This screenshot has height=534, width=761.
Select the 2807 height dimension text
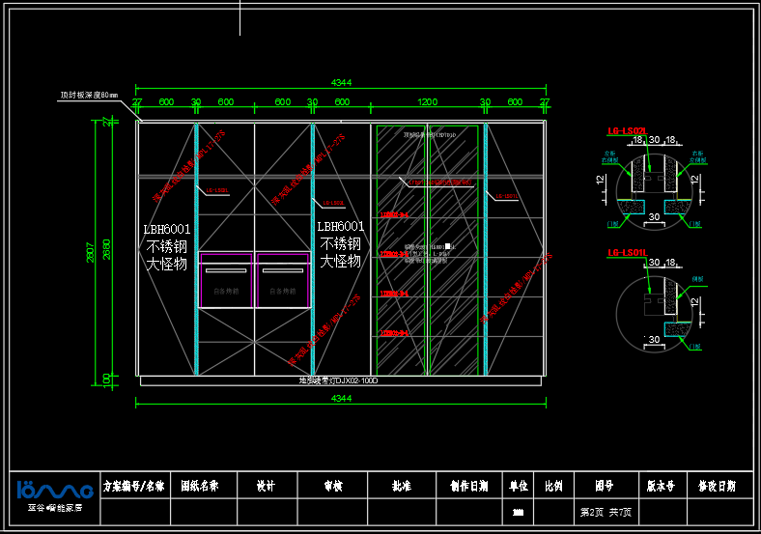pos(91,251)
